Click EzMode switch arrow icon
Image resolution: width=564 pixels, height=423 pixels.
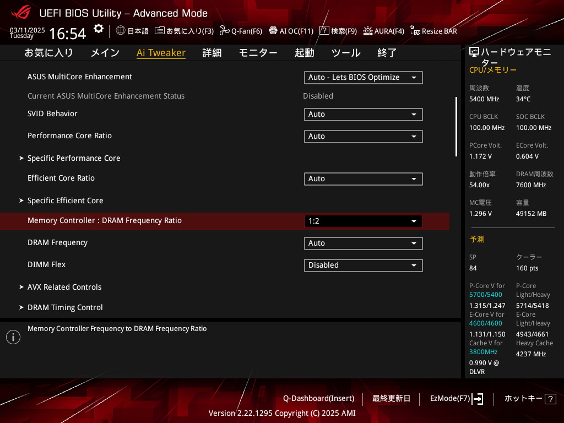tap(478, 399)
